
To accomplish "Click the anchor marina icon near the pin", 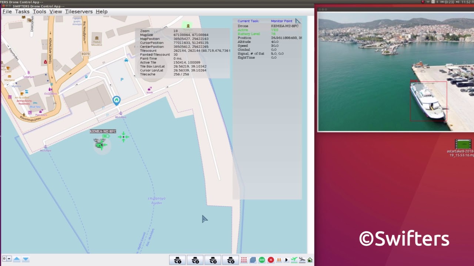I will tap(120, 113).
